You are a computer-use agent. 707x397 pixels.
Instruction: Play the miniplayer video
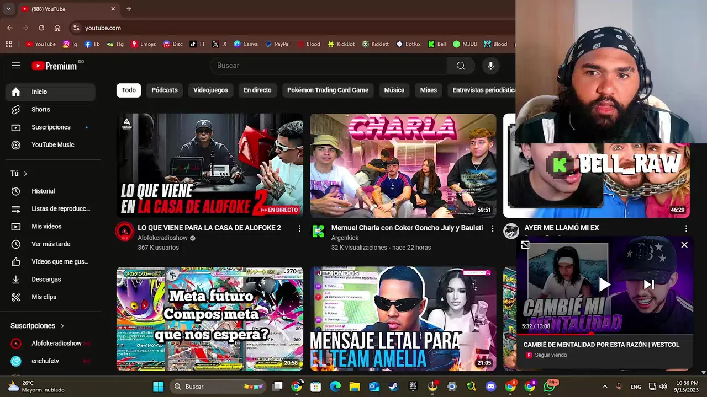tap(605, 285)
